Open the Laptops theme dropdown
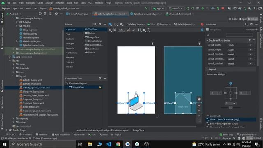263x148 pixels. click(x=164, y=24)
